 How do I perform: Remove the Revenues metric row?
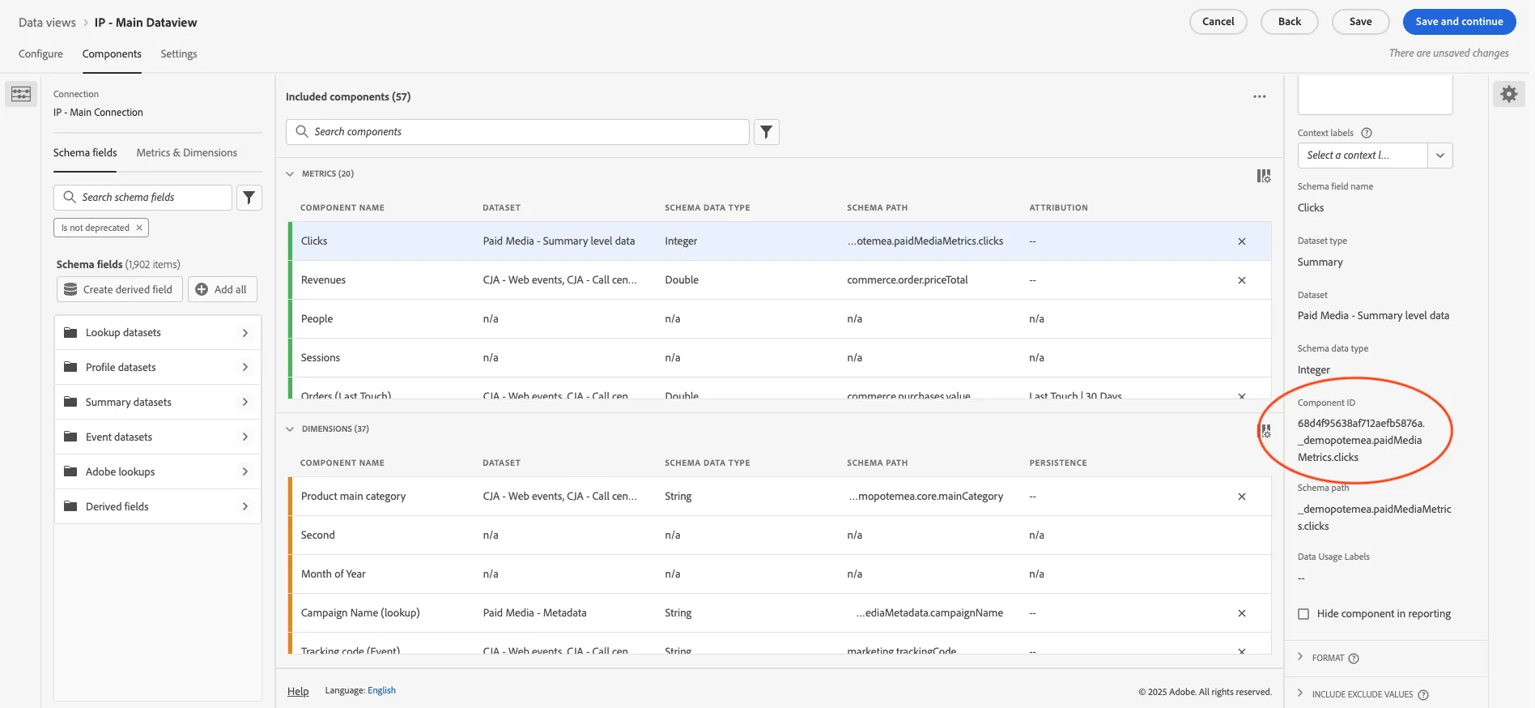(x=1242, y=280)
